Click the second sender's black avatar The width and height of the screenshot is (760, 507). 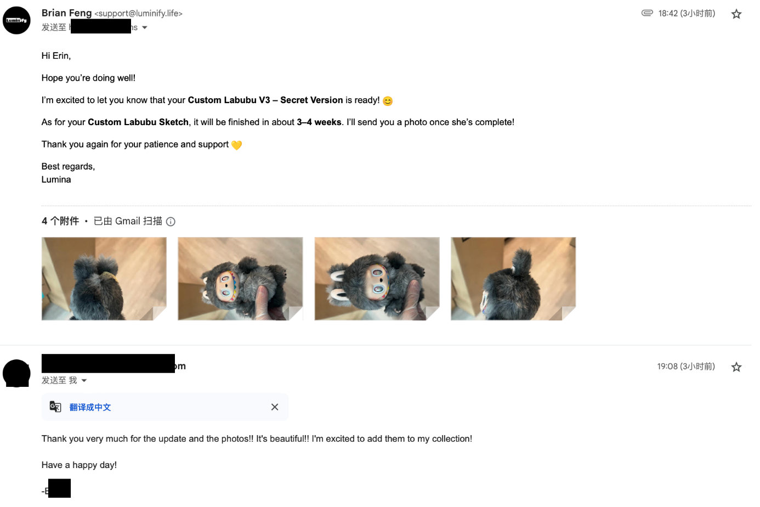[x=16, y=374]
